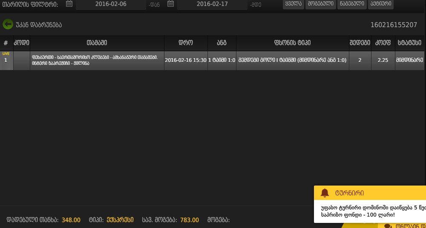Select the მოგებული filter tab
Image resolution: width=426 pixels, height=228 pixels.
click(x=321, y=4)
